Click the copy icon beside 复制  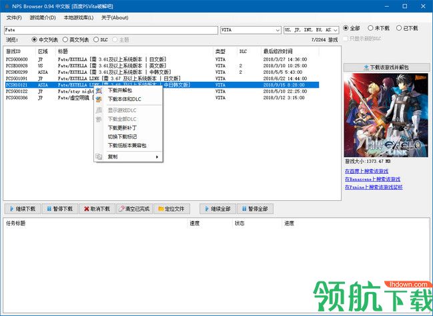coord(99,156)
